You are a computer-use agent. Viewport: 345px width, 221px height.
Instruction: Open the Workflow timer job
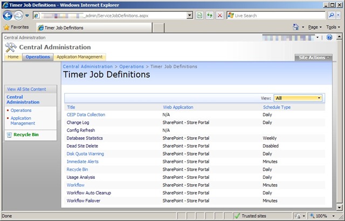click(75, 185)
